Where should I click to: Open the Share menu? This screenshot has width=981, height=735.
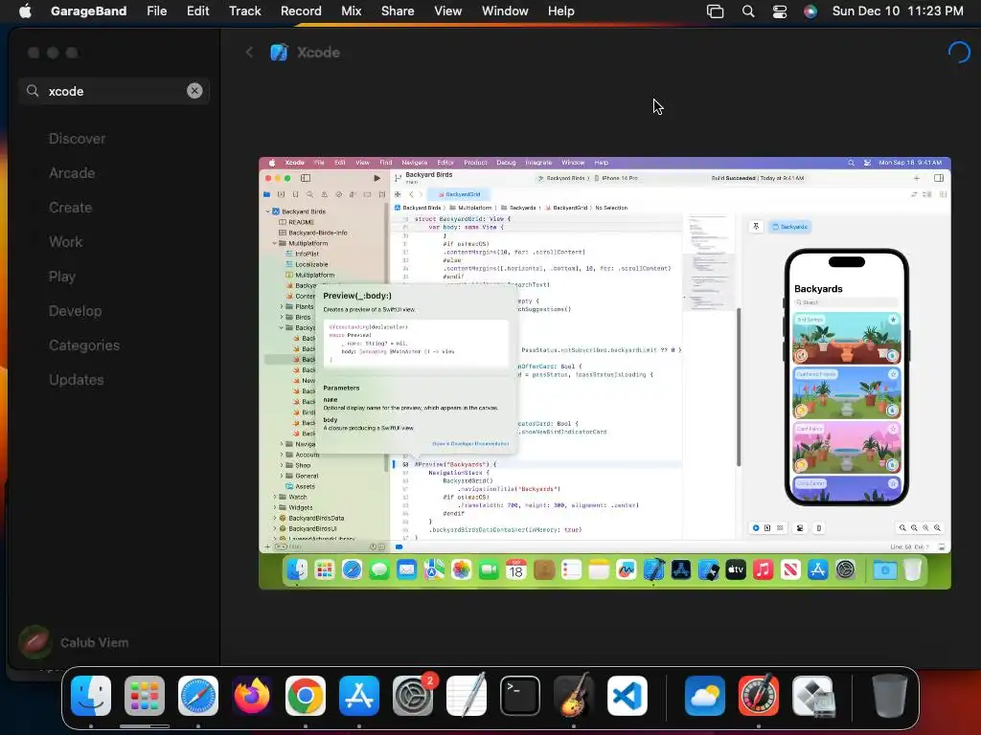pyautogui.click(x=398, y=11)
